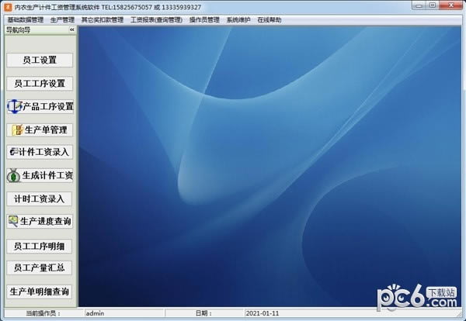Collapse the 导航向导 navigation panel

(x=71, y=29)
